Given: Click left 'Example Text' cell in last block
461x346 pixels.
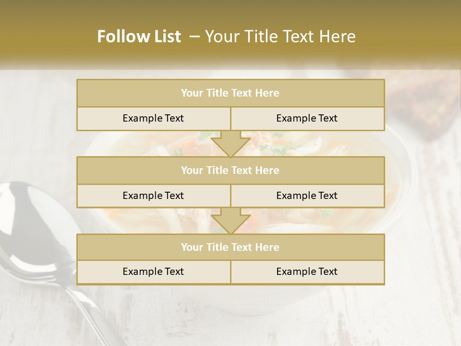Looking at the screenshot, I should pos(154,272).
